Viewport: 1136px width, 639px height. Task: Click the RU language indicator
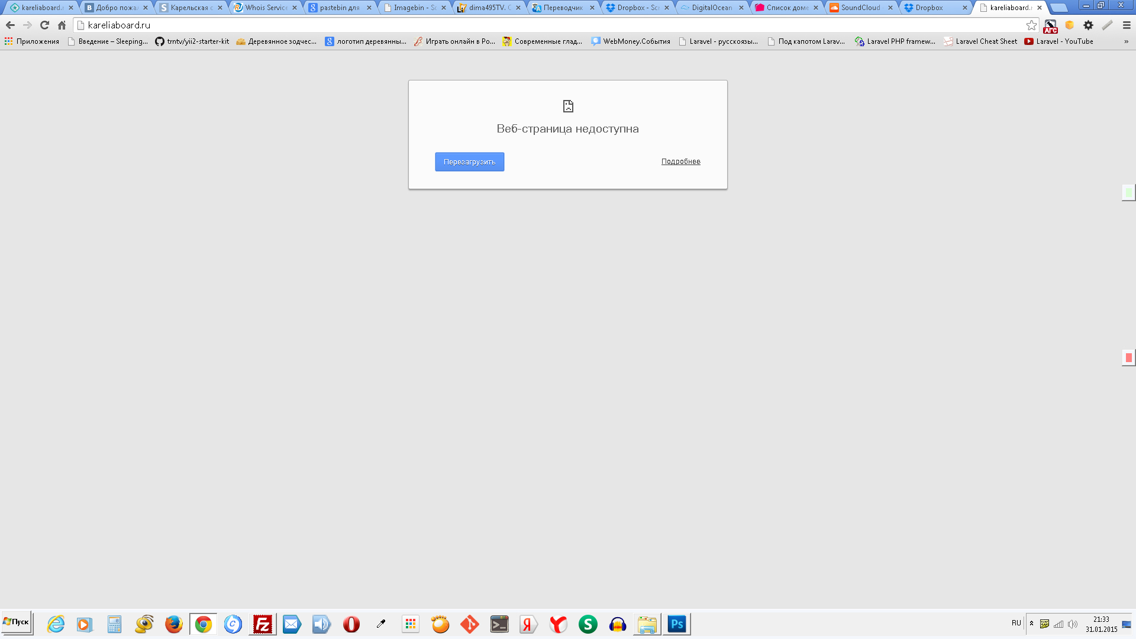pos(1016,623)
